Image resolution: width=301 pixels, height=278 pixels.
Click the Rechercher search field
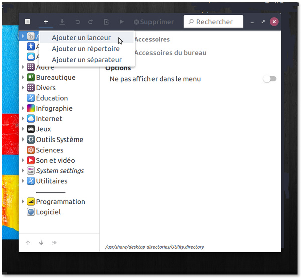tap(213, 22)
